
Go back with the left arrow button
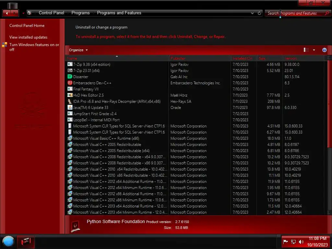tap(7, 13)
